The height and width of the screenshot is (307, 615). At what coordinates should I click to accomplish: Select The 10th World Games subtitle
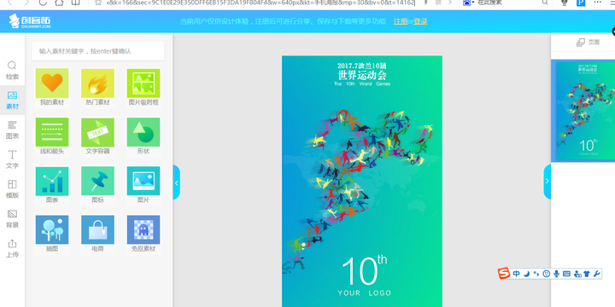[362, 84]
